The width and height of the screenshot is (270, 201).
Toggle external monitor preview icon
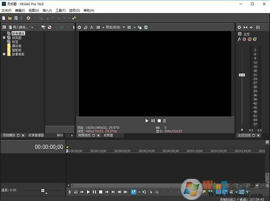point(85,27)
